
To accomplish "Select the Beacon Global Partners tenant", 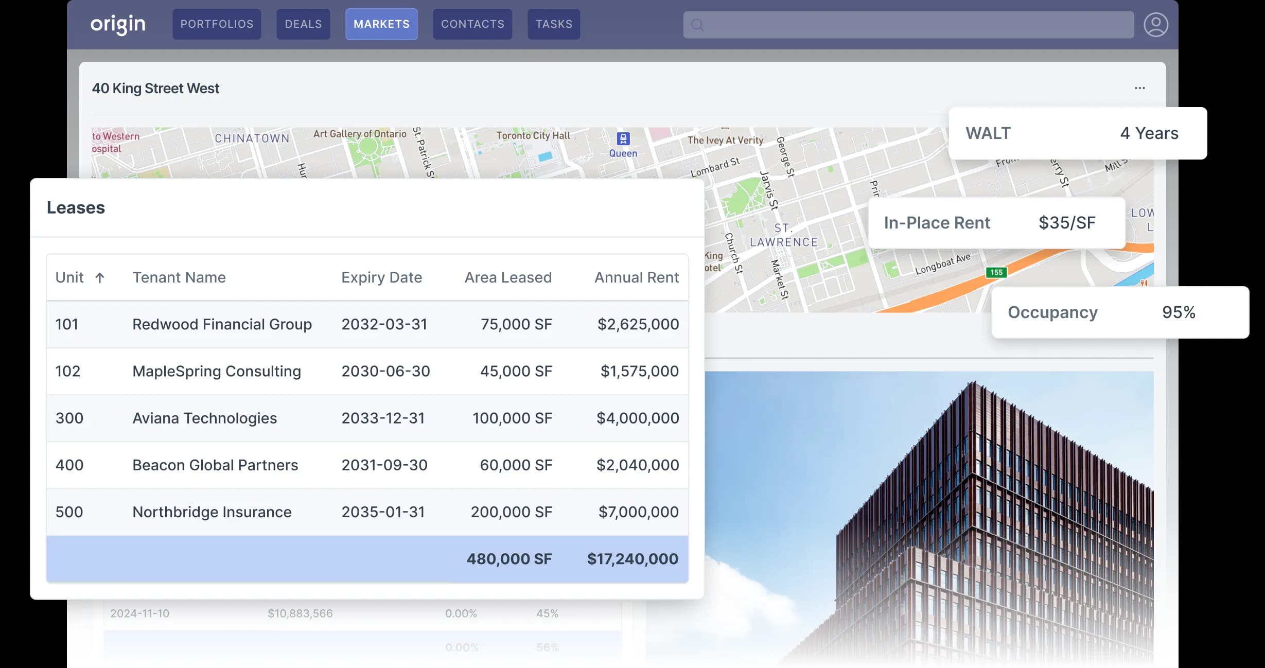I will 215,465.
